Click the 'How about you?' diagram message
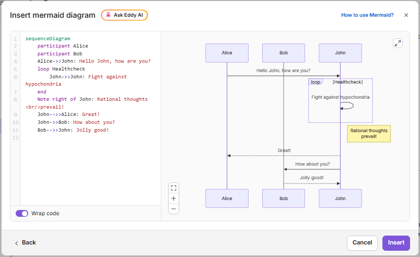Viewport: 420px width, 257px height. click(x=312, y=164)
